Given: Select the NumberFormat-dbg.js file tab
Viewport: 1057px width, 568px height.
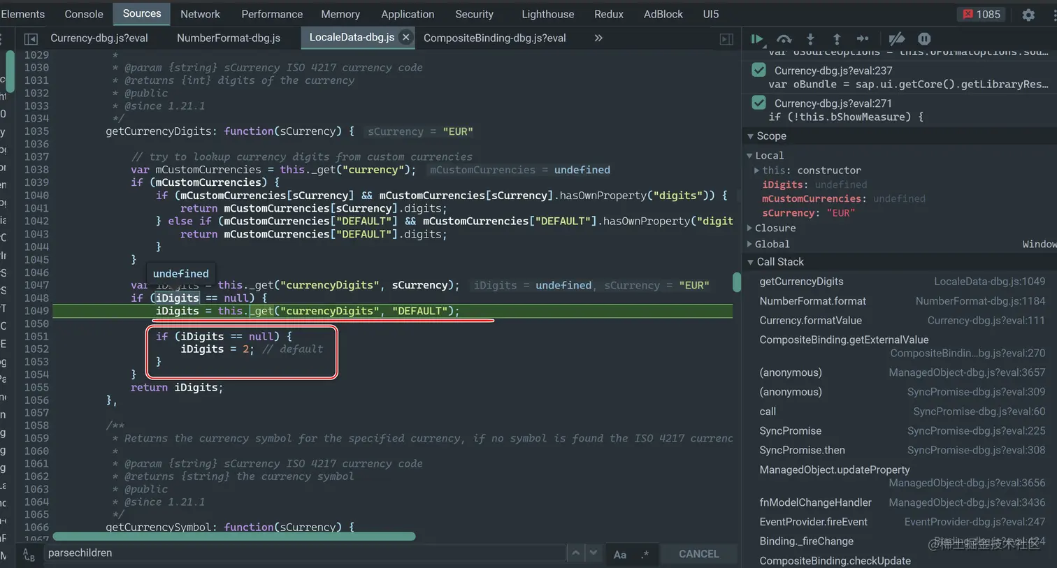Looking at the screenshot, I should pos(229,38).
